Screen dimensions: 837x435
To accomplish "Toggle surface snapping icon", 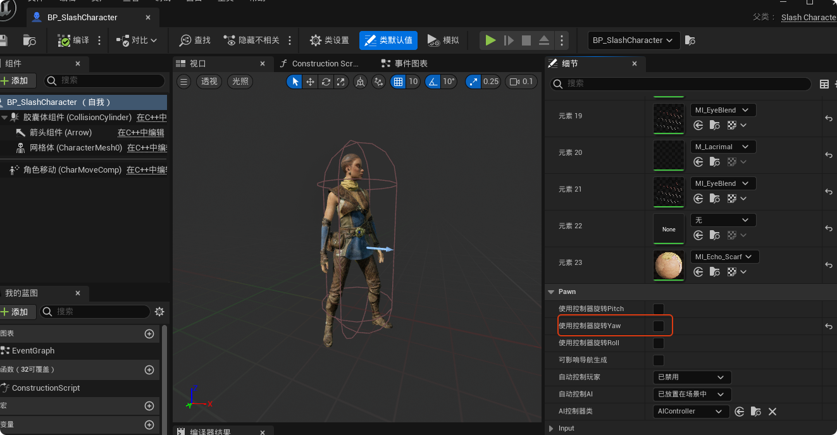I will 379,82.
